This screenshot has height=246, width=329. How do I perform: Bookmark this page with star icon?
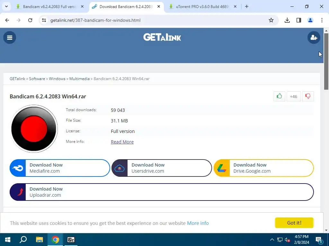(271, 20)
